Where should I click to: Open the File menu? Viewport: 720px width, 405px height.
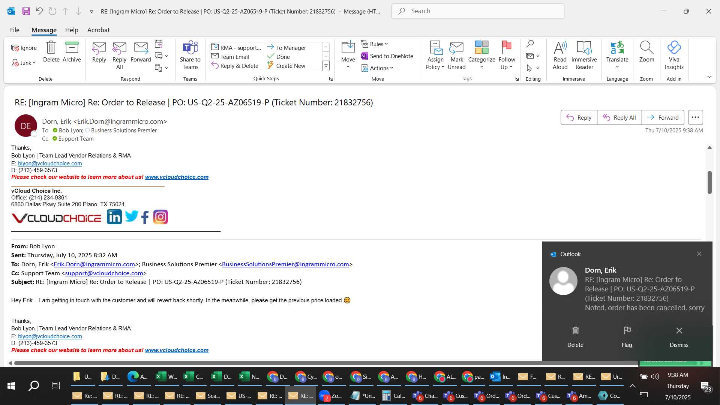click(x=15, y=30)
